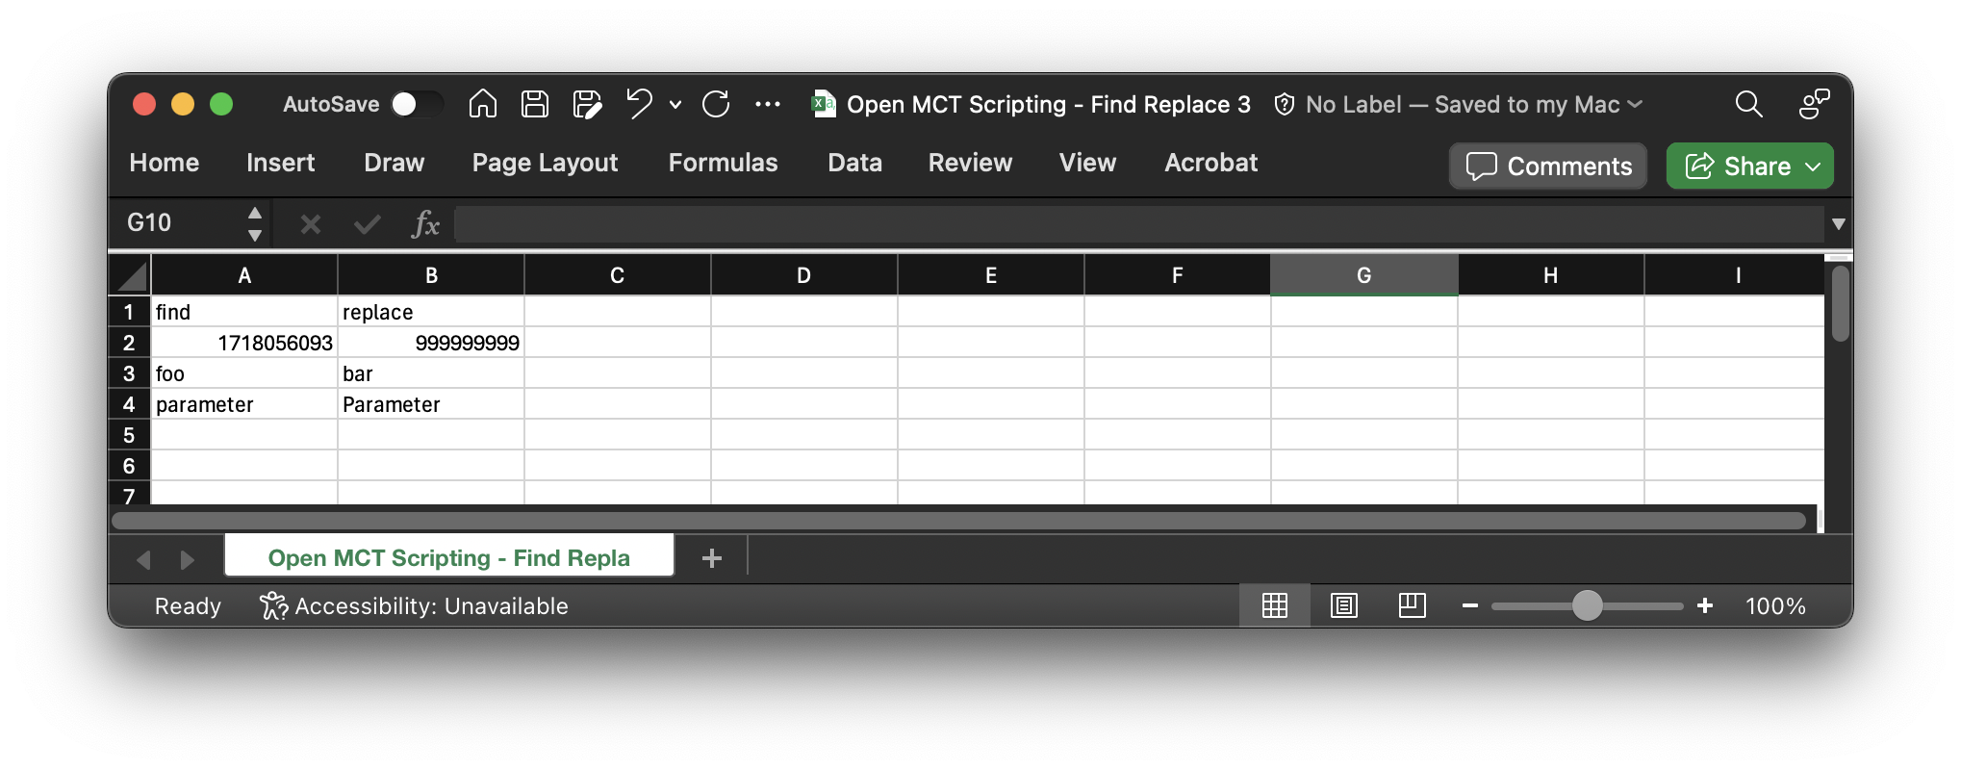Screen dimensions: 1961x770
Task: Switch to the Draw tab
Action: (x=394, y=163)
